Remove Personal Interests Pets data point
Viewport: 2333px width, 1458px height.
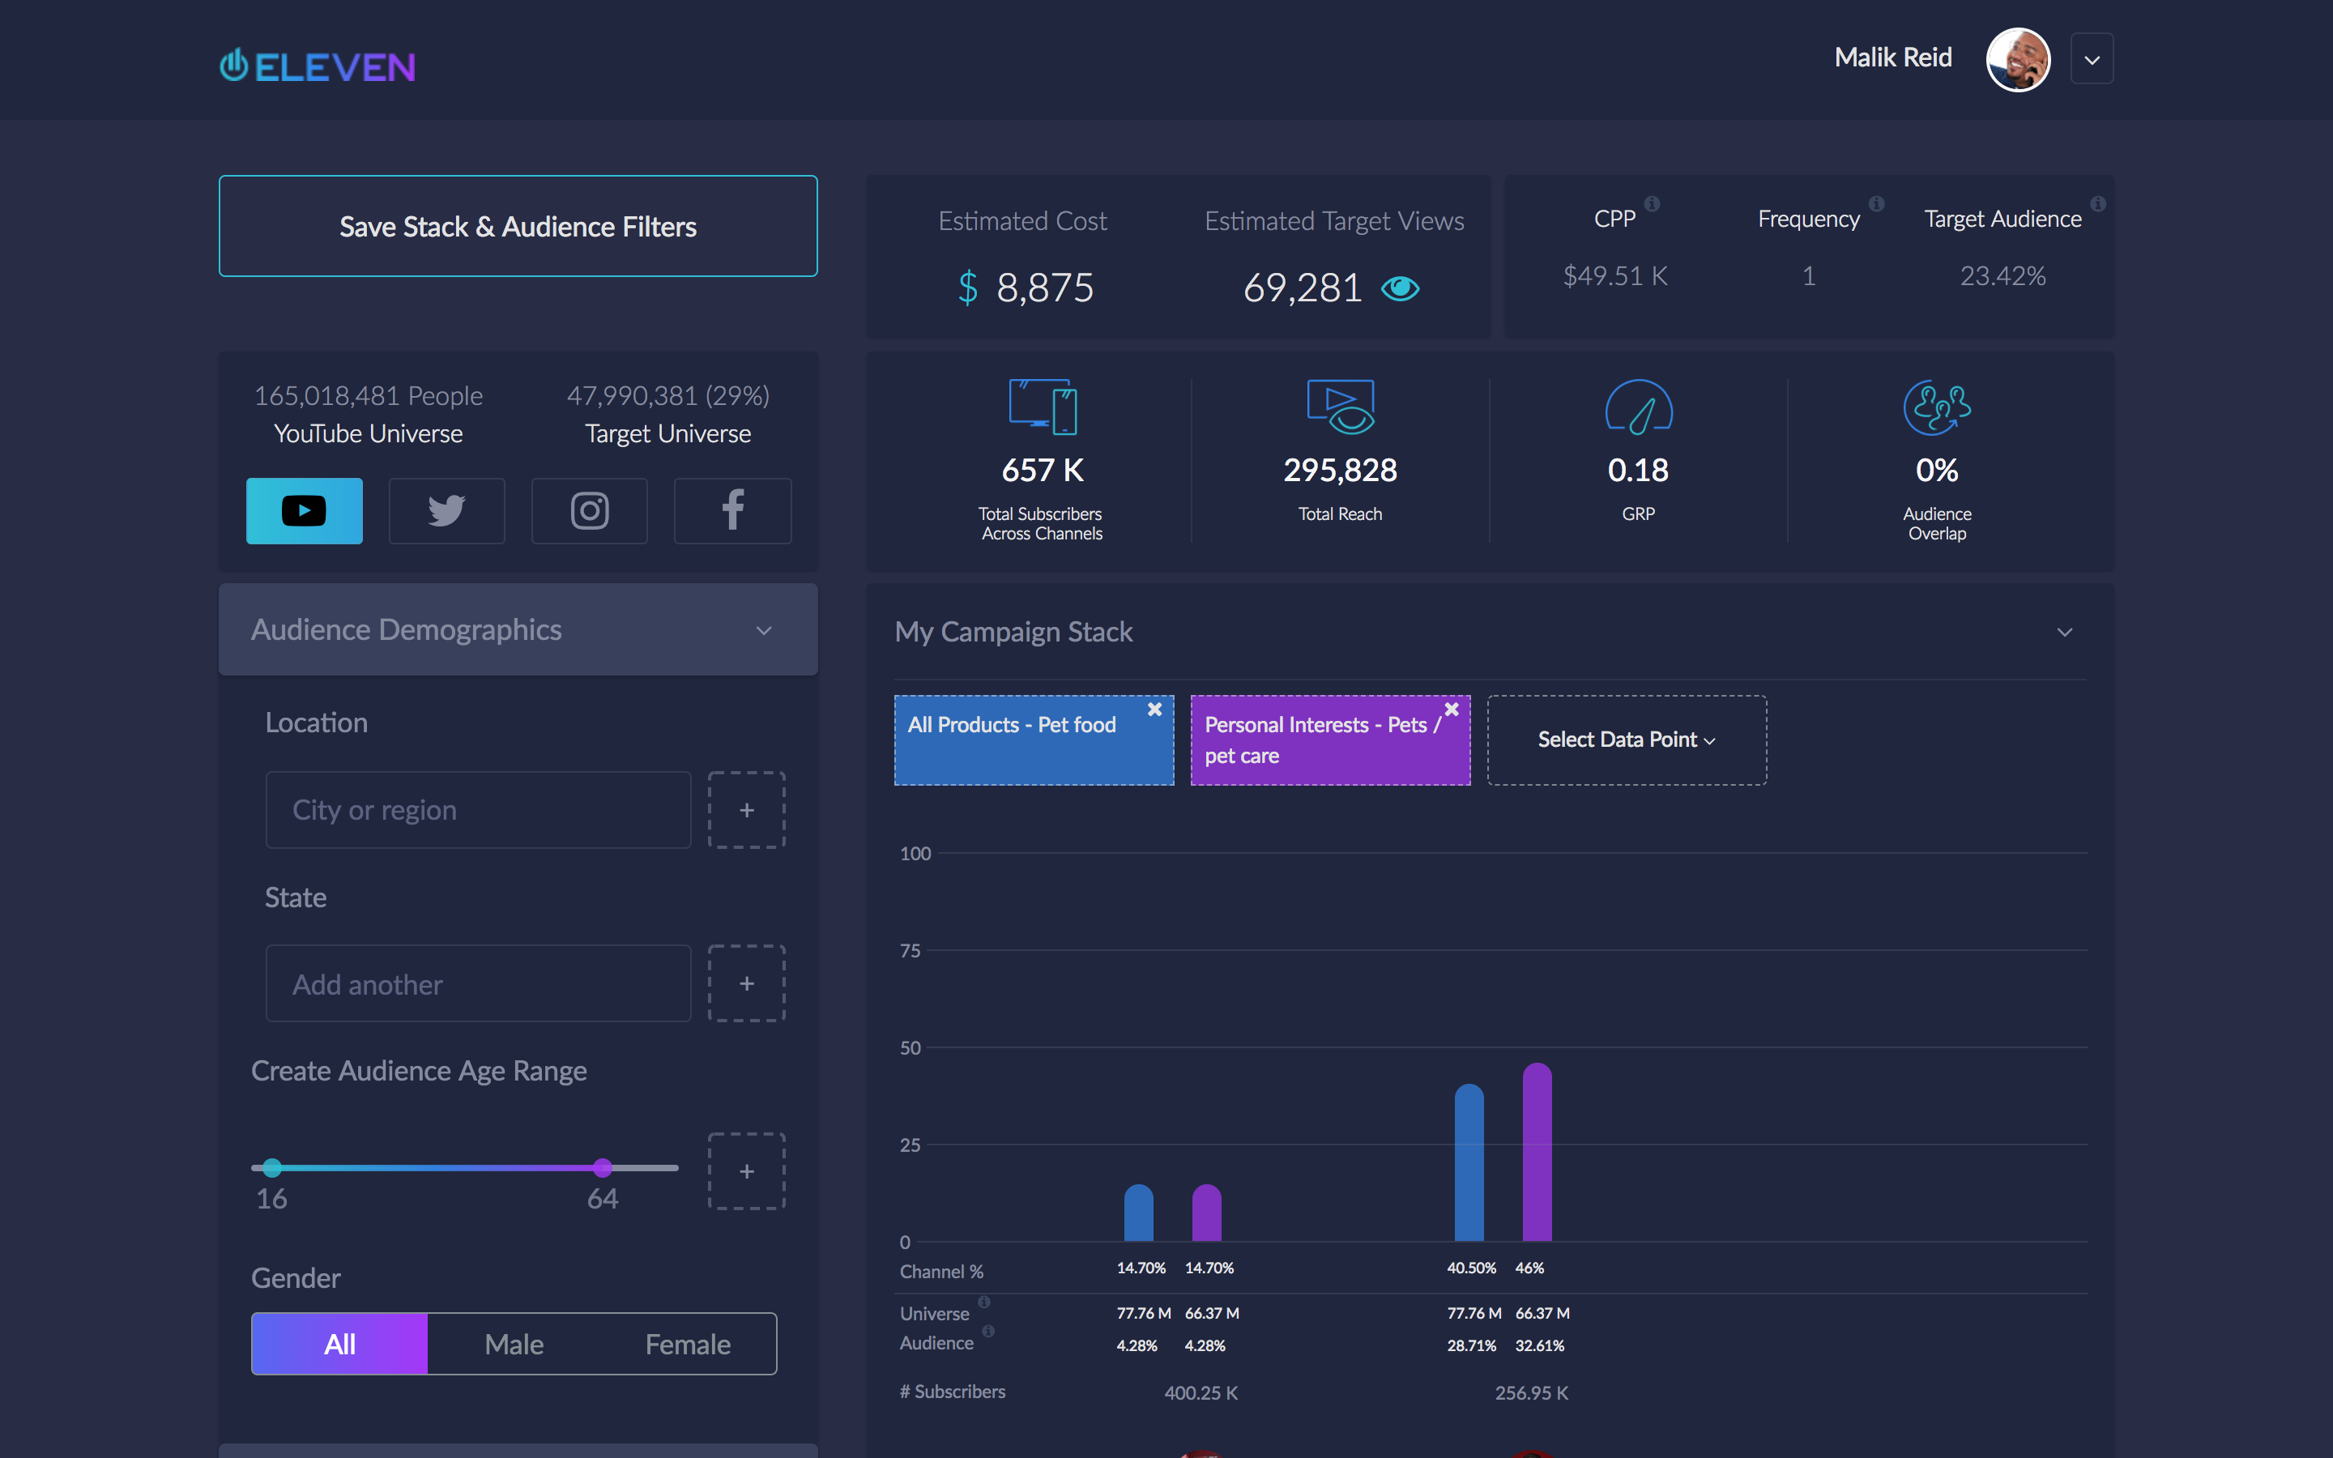1451,709
